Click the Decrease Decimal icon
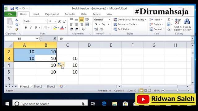This screenshot has height=111, width=198. [x=101, y=29]
